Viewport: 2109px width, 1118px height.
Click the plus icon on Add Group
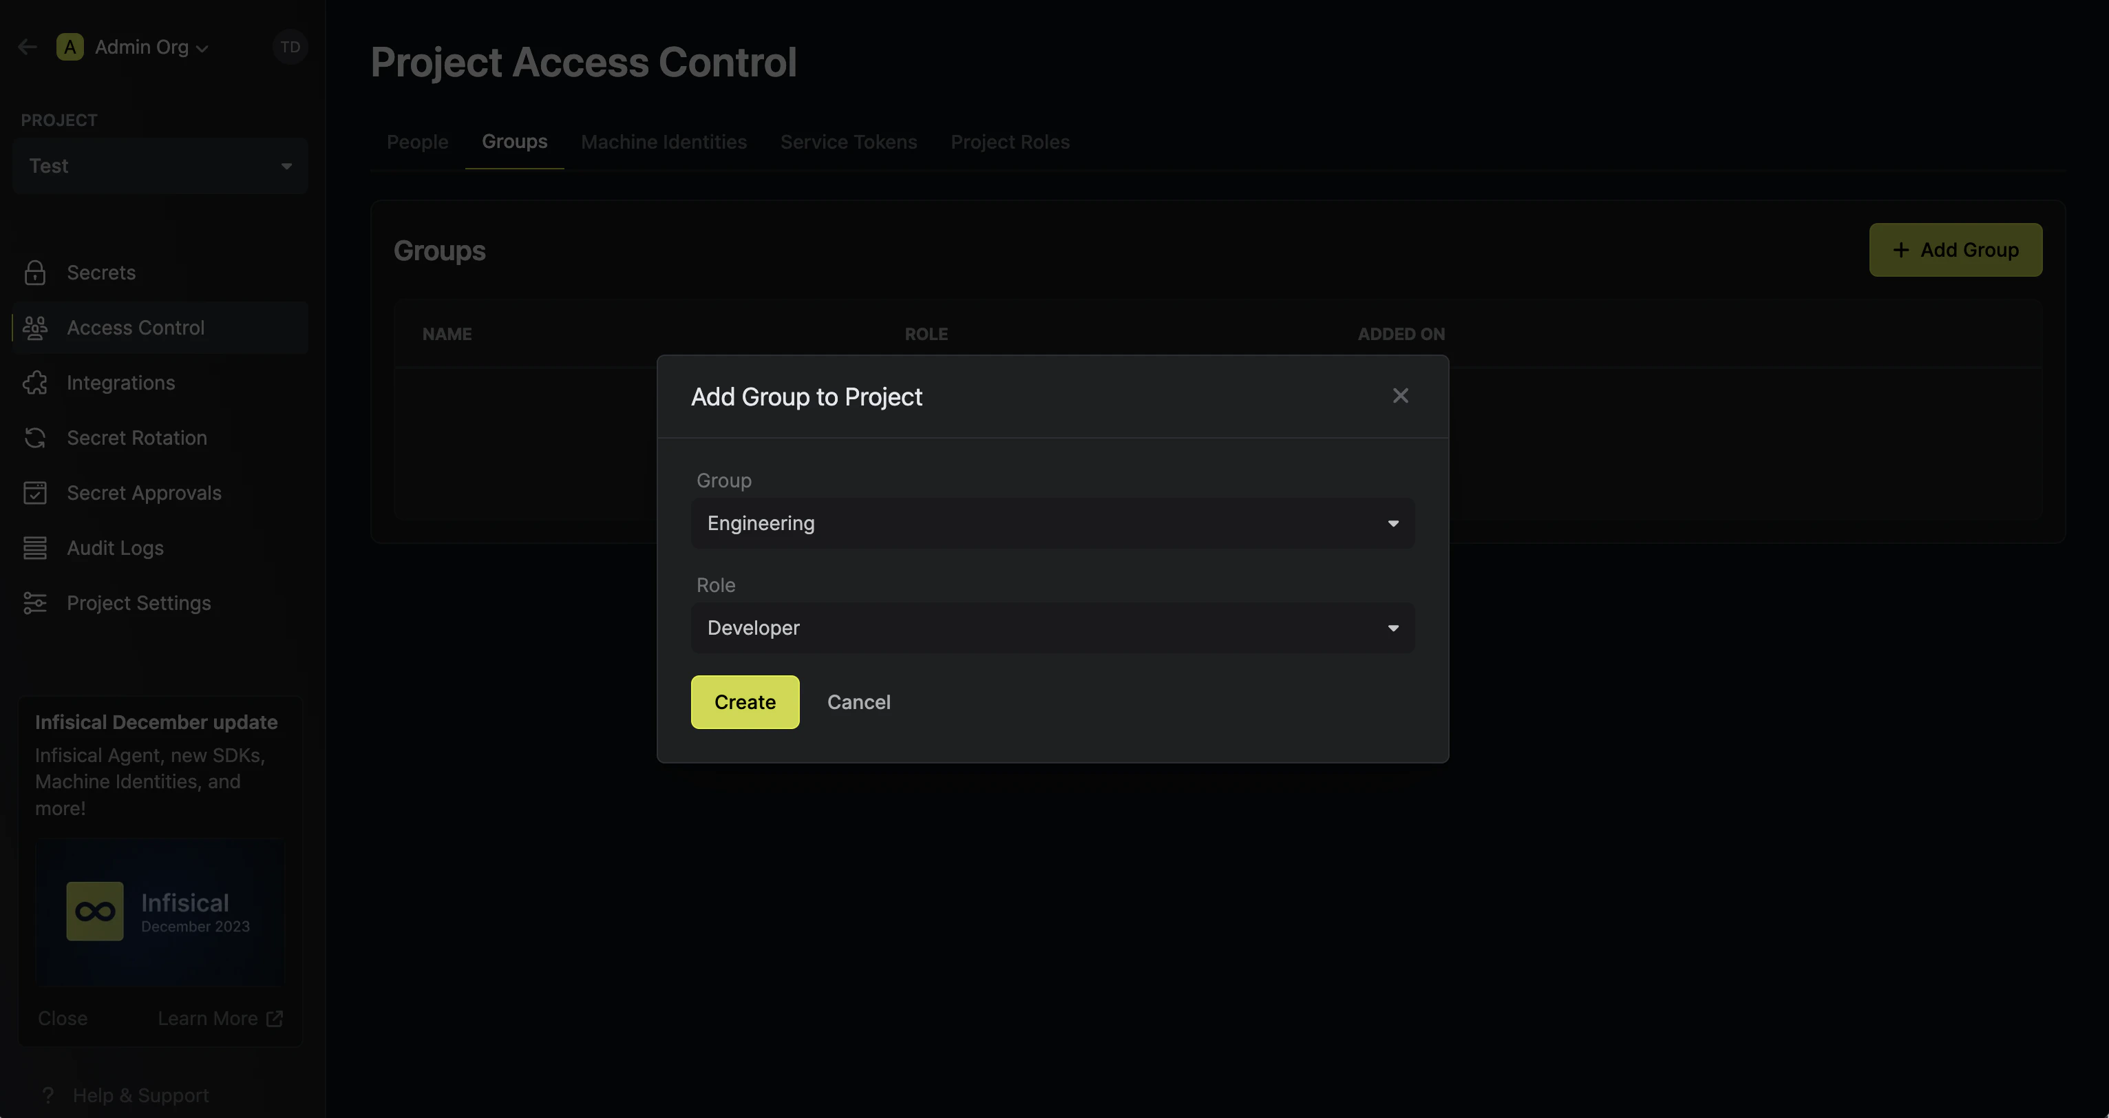1901,250
